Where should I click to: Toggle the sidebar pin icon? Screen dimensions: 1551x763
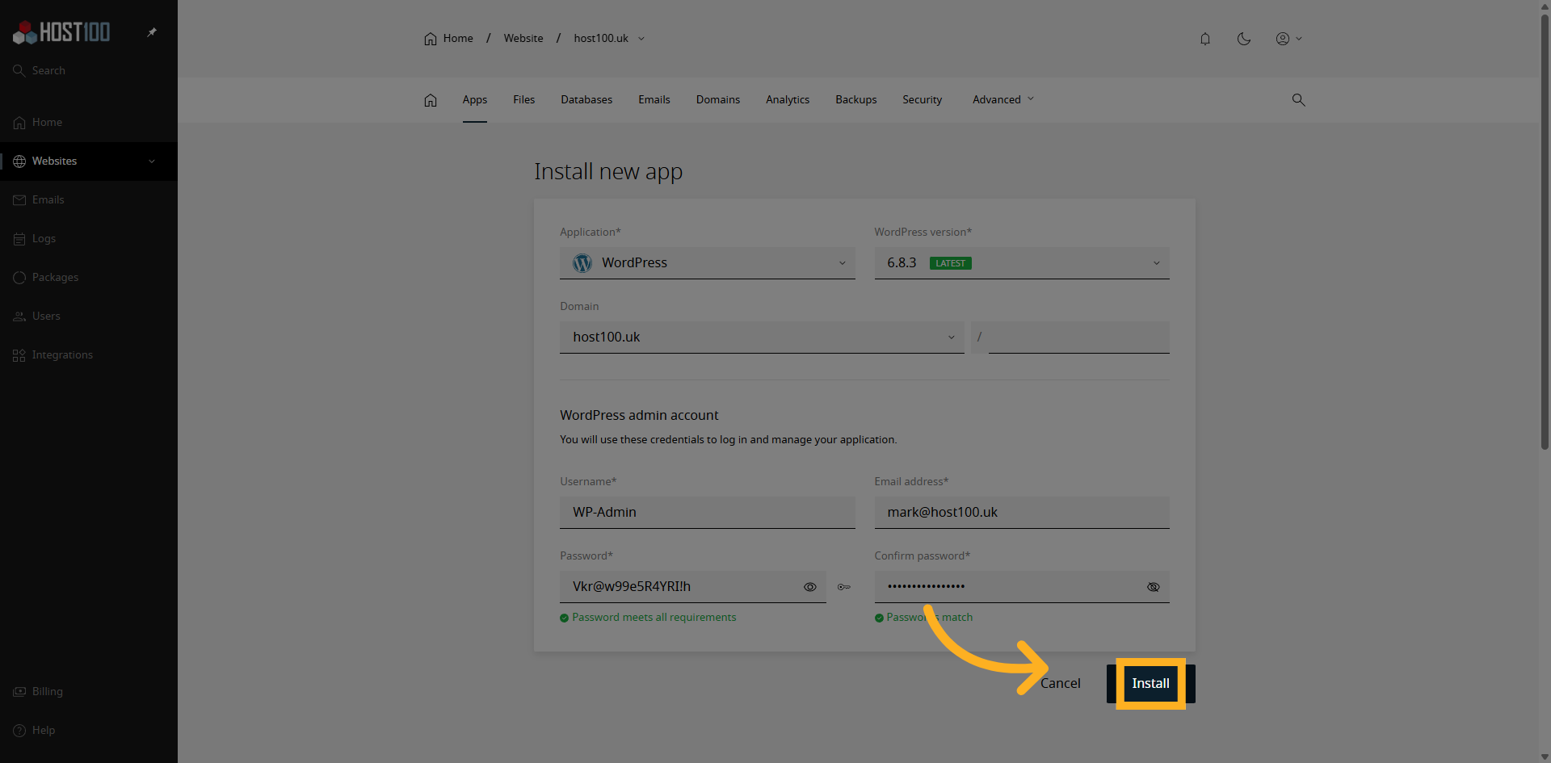pyautogui.click(x=152, y=32)
